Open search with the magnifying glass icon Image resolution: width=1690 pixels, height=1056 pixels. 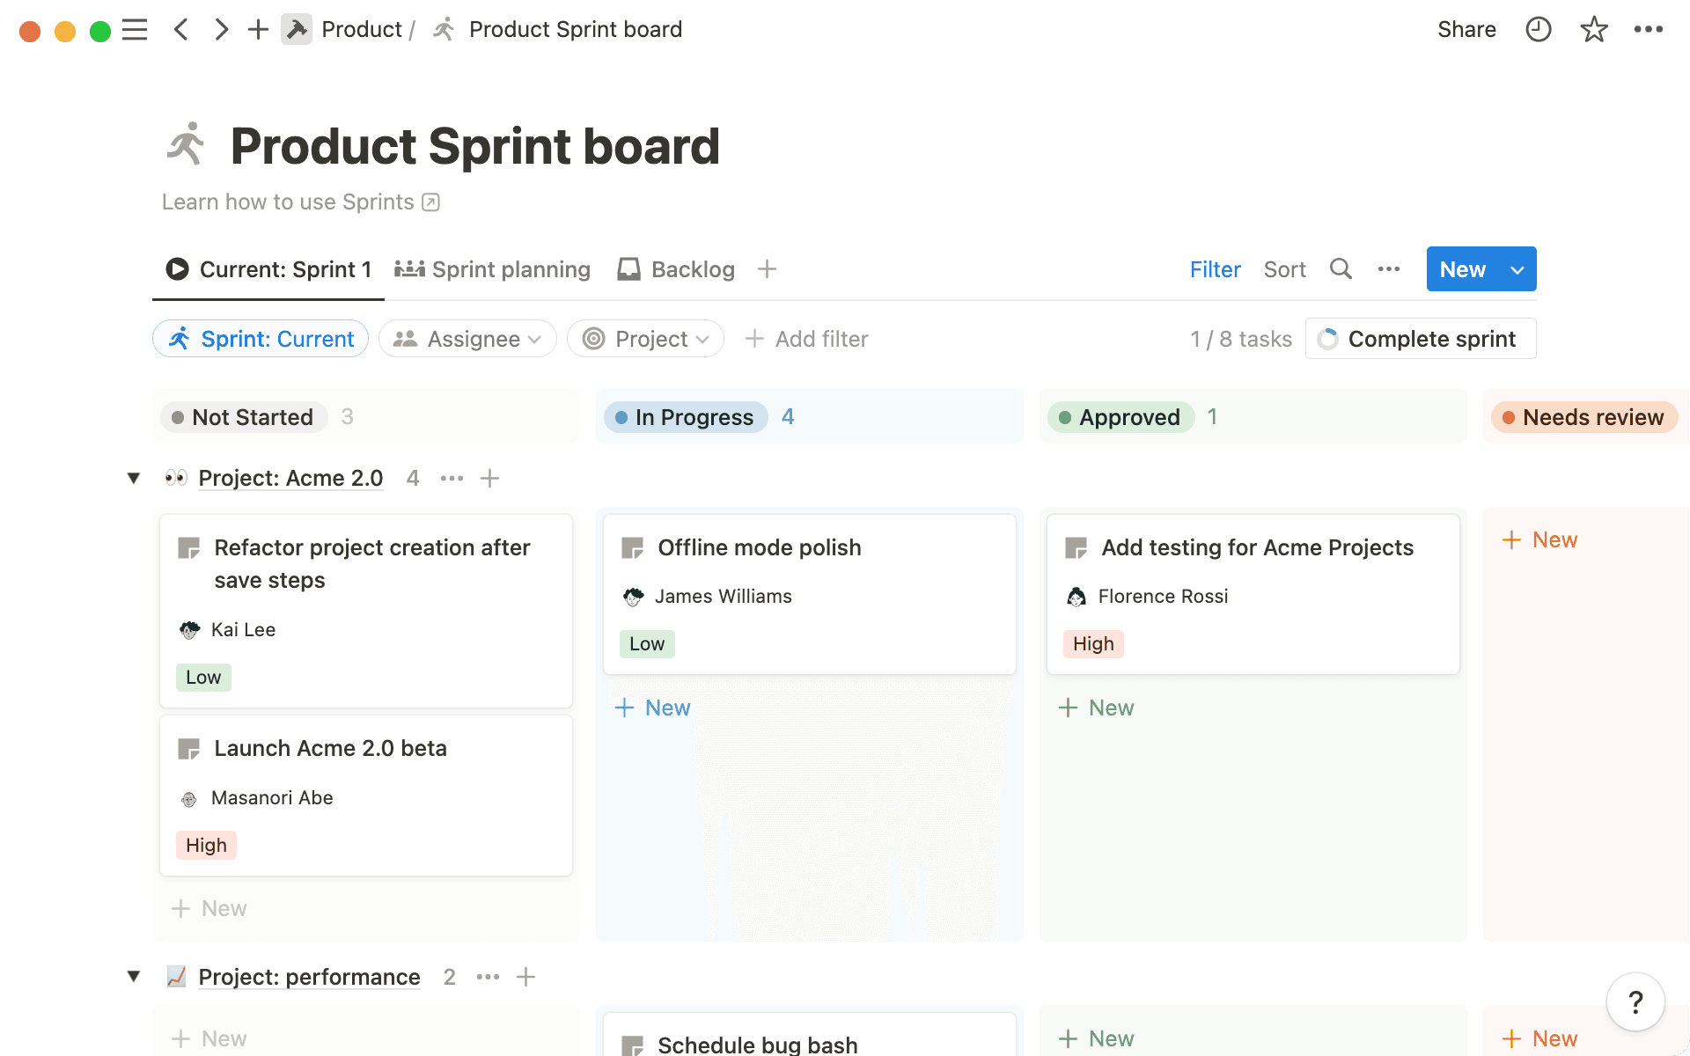click(1341, 269)
